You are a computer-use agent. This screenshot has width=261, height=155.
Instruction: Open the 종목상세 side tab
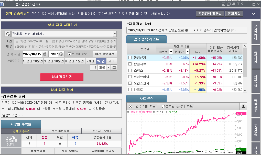click(x=256, y=57)
